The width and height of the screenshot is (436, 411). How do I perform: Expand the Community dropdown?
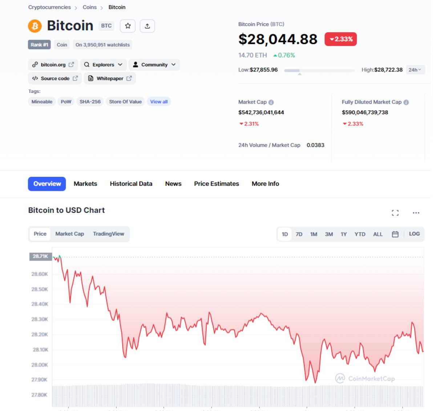click(154, 65)
